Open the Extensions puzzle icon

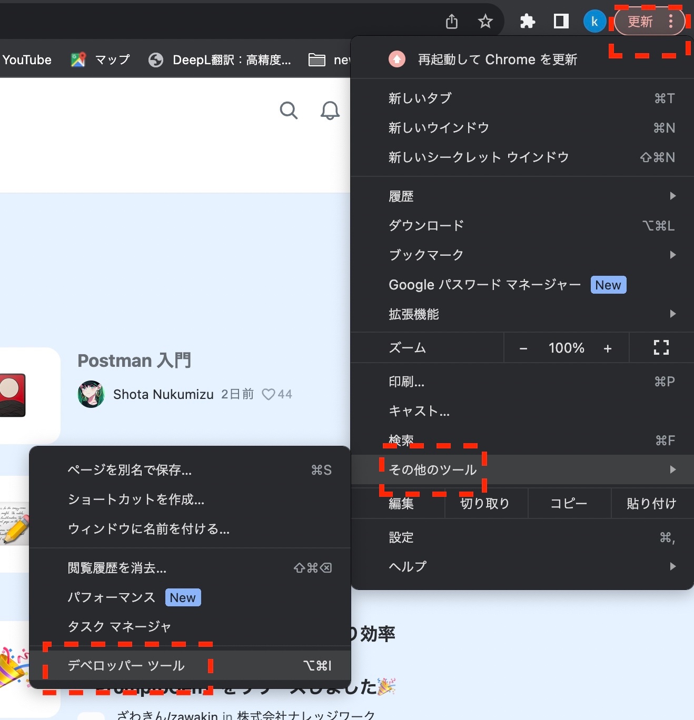pyautogui.click(x=527, y=22)
